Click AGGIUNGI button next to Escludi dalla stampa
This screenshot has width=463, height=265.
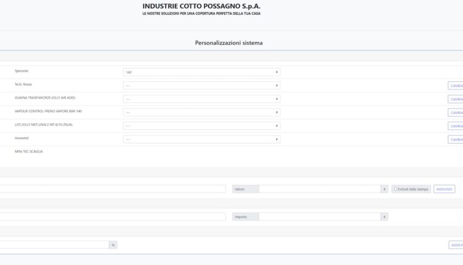tap(444, 189)
